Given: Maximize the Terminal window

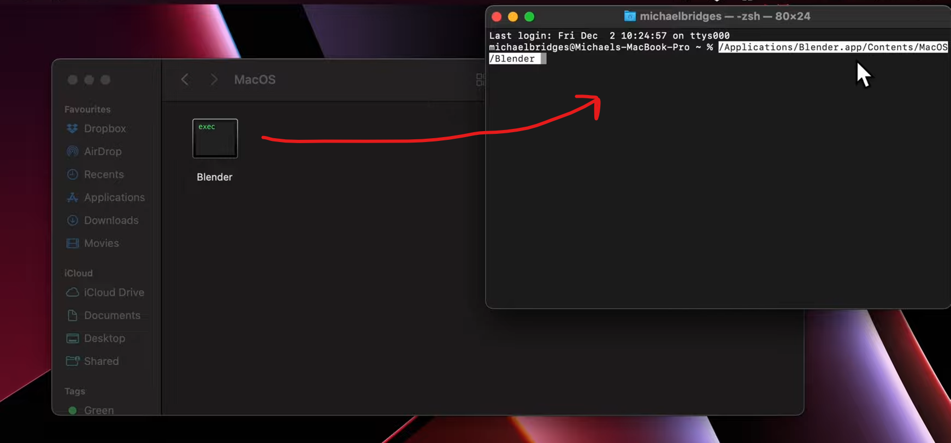Looking at the screenshot, I should click(x=529, y=17).
